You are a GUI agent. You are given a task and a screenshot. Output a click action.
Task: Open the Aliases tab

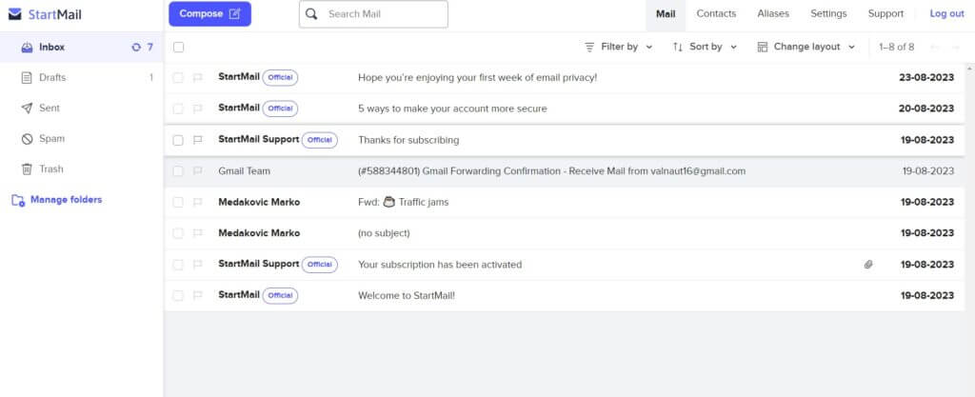coord(773,13)
